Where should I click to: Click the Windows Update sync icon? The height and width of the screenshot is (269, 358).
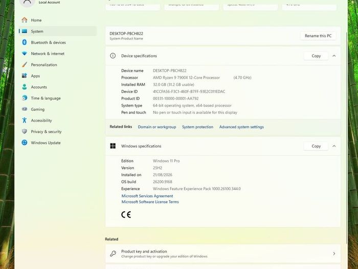[25, 142]
